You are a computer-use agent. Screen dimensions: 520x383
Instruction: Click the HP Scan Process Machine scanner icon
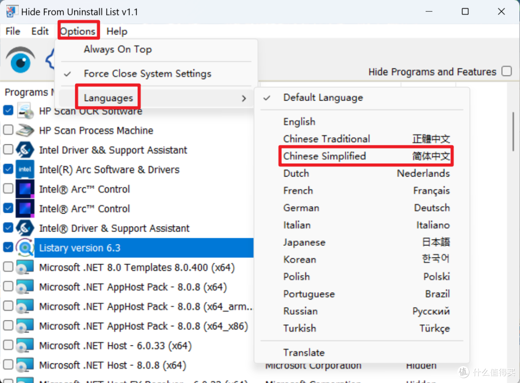point(25,130)
